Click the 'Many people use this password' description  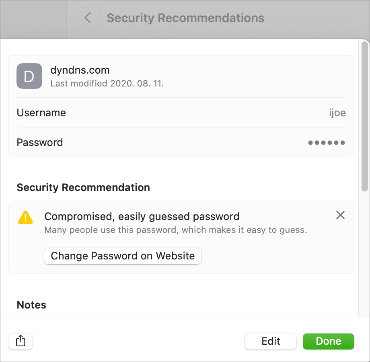(176, 230)
